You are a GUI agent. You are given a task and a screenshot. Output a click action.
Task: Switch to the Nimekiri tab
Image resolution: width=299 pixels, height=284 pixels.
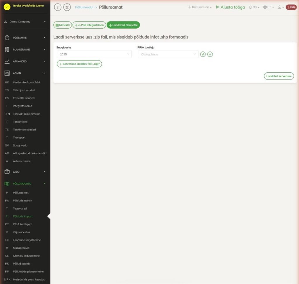62,25
